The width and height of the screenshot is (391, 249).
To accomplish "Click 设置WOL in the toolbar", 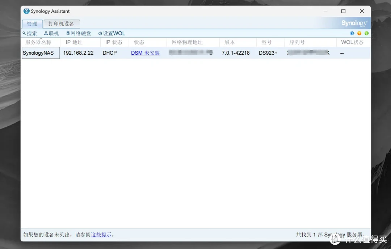I will pos(112,33).
